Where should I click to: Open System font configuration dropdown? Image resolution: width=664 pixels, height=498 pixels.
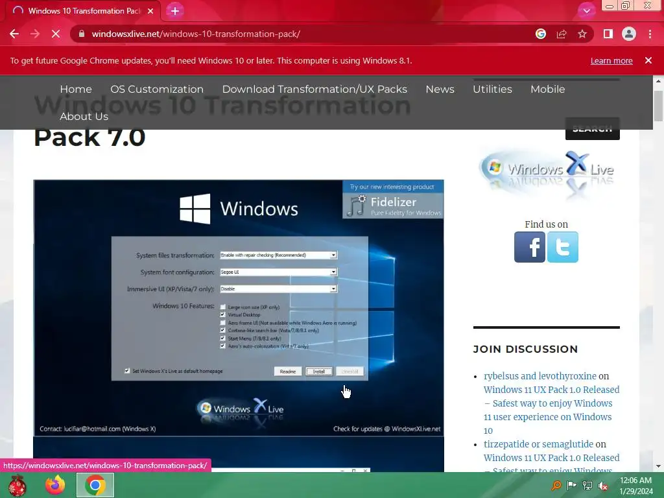coord(278,272)
